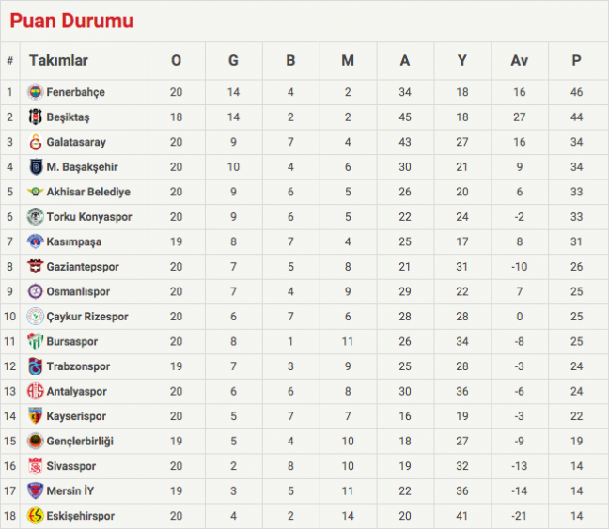The width and height of the screenshot is (609, 529).
Task: Open the Bursaspor team name link
Action: pyautogui.click(x=72, y=342)
